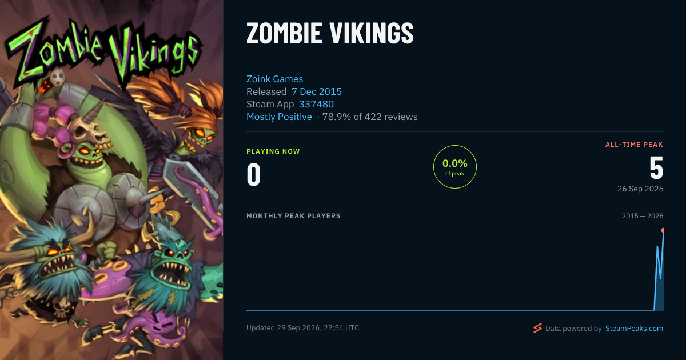
Task: Click the 26 Sep 2026 peak date
Action: (x=640, y=189)
